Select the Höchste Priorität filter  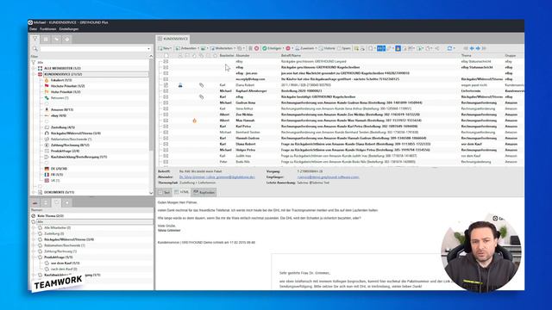pos(67,86)
